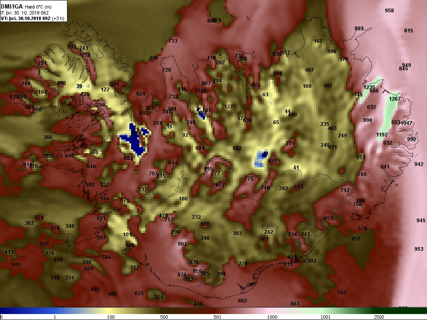Viewport: 427px width, 320px height.
Task: Click the map value 729
Action: pyautogui.click(x=290, y=143)
